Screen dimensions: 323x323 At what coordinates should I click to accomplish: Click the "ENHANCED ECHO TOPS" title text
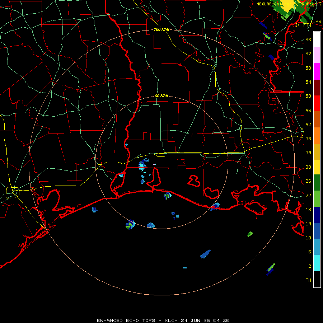point(126,320)
